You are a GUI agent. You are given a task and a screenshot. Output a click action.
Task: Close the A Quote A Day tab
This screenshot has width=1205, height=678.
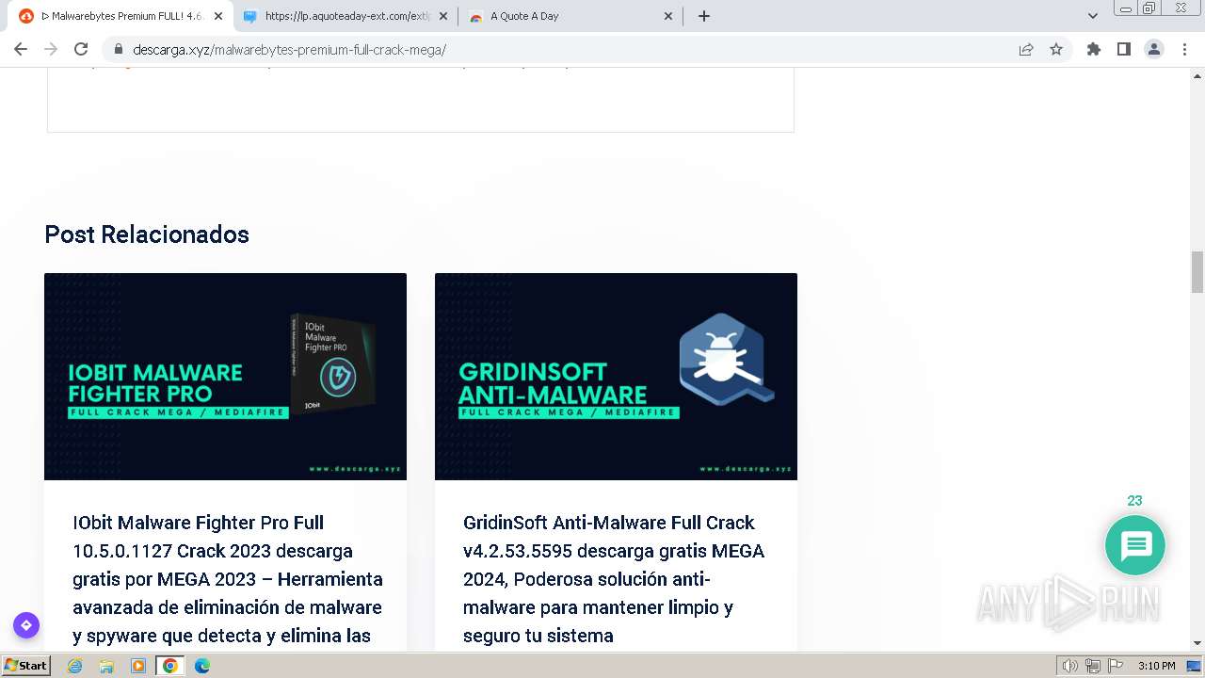coord(668,16)
